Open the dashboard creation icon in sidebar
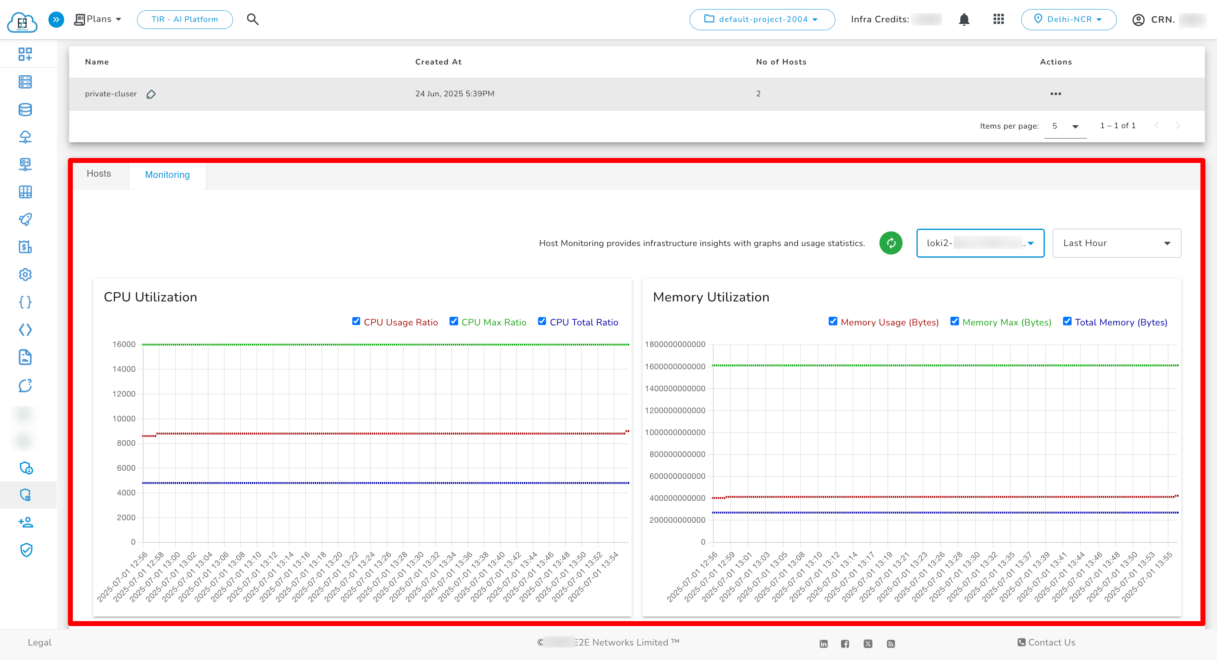Image resolution: width=1217 pixels, height=660 pixels. (x=25, y=54)
